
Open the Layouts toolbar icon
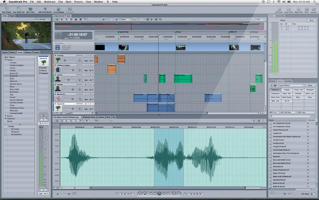point(313,9)
